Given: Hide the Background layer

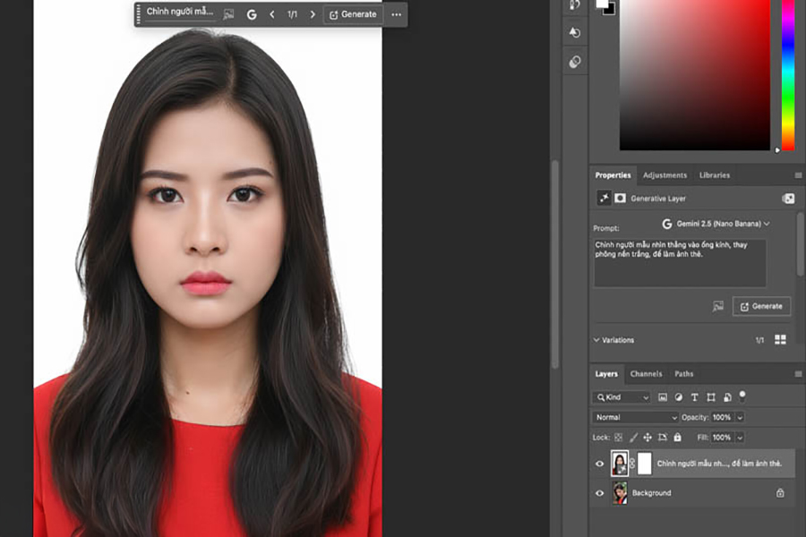Looking at the screenshot, I should 600,493.
